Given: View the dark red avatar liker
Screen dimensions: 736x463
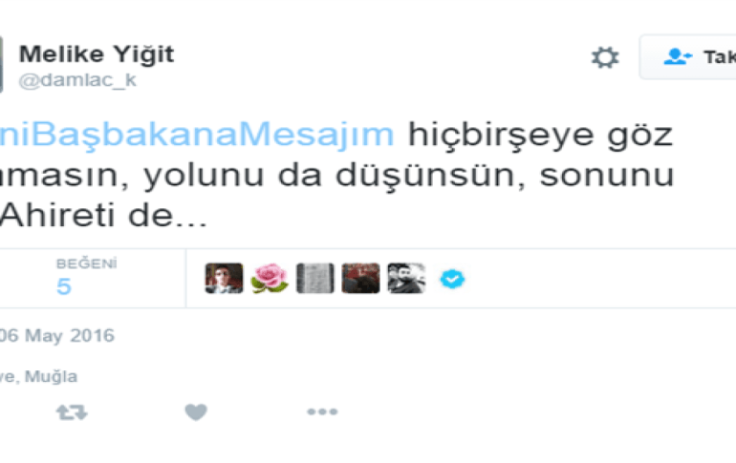Looking at the screenshot, I should tap(360, 279).
